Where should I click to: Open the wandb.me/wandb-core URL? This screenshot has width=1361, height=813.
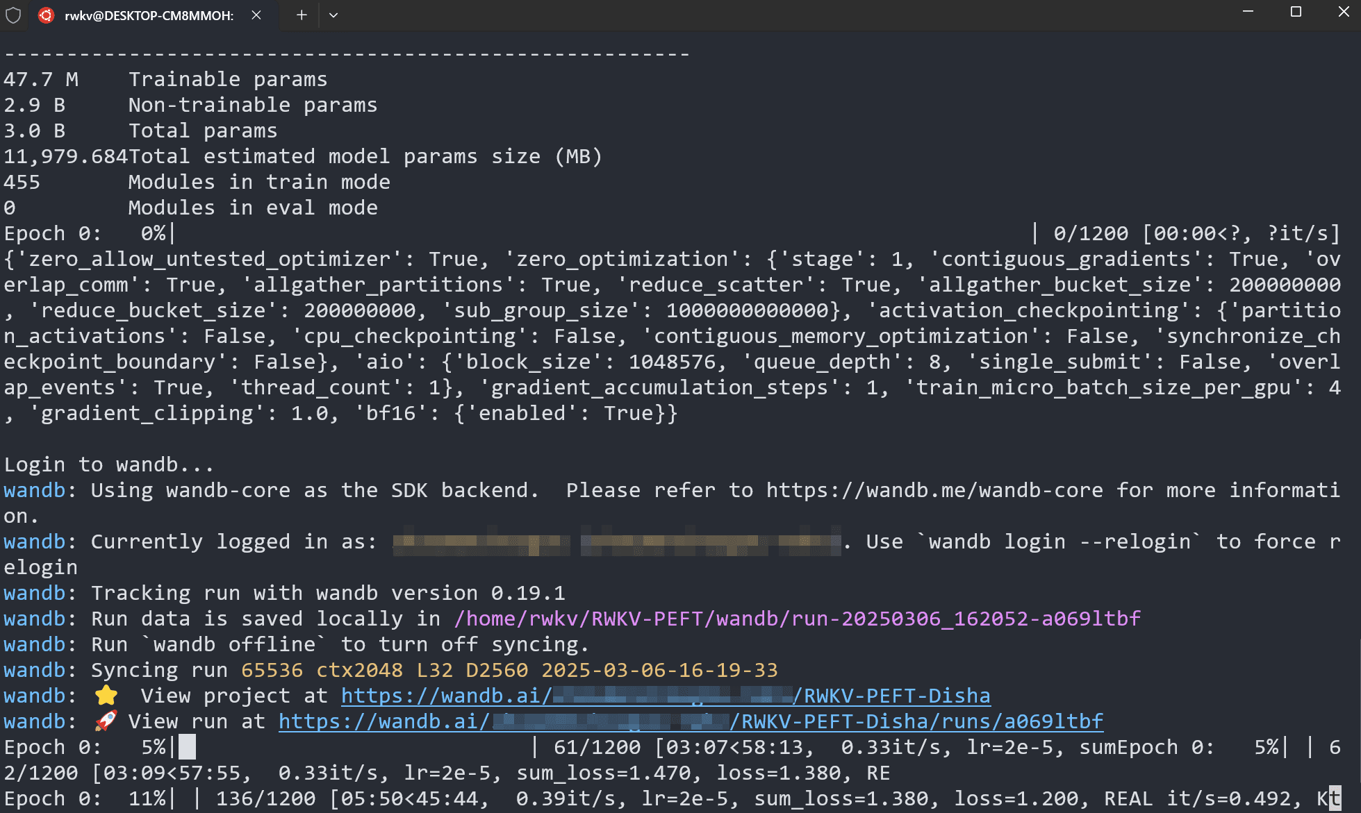(934, 490)
